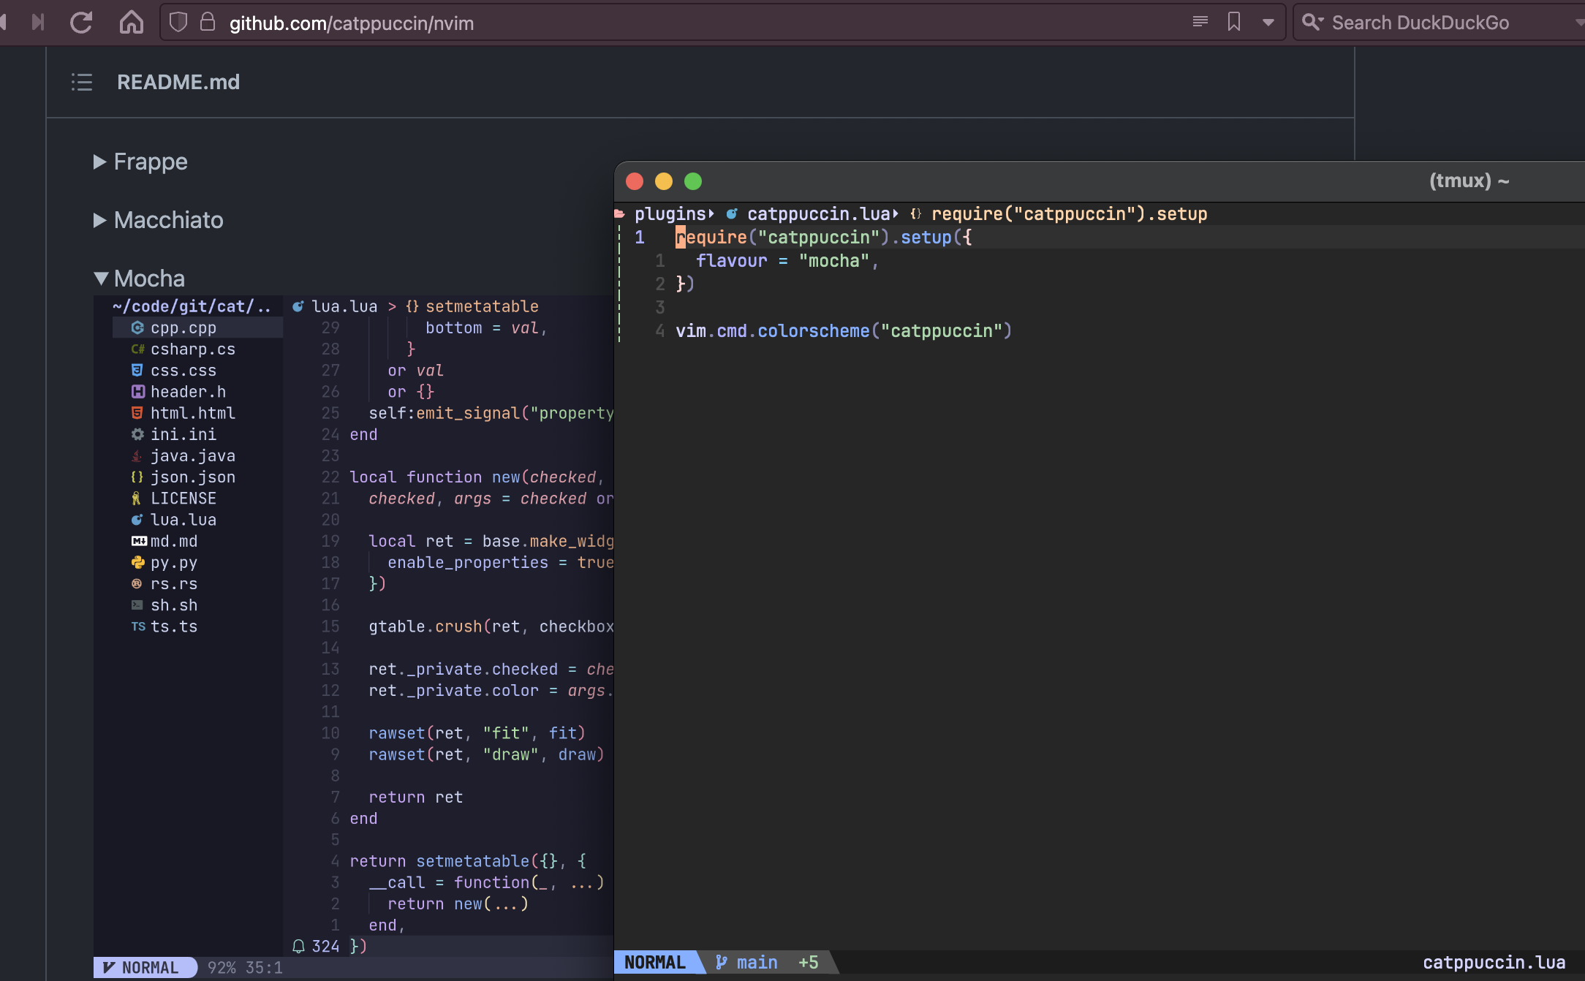Click the +5 git changes indicator
Viewport: 1585px width, 981px height.
pos(809,963)
